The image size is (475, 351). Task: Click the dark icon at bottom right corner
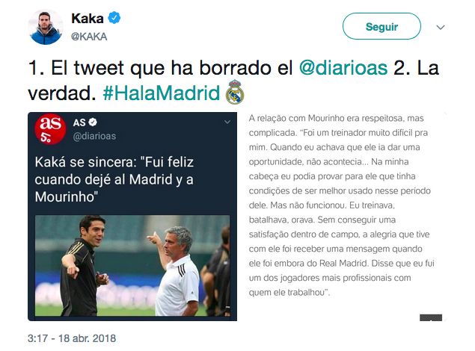431,317
